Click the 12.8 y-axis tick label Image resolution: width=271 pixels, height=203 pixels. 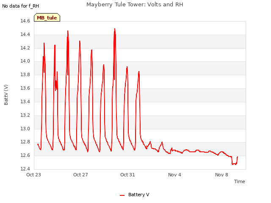(x=25, y=142)
